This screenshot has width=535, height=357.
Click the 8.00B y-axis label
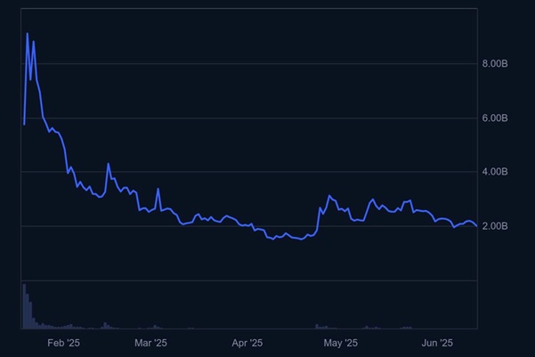495,64
